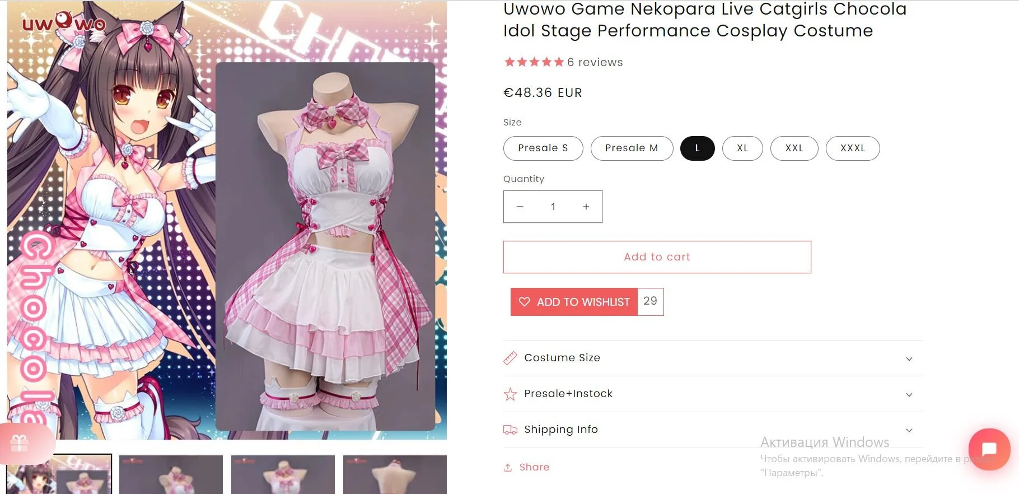Click the ruler icon beside Costume Size
The width and height of the screenshot is (1019, 494).
pyautogui.click(x=510, y=358)
